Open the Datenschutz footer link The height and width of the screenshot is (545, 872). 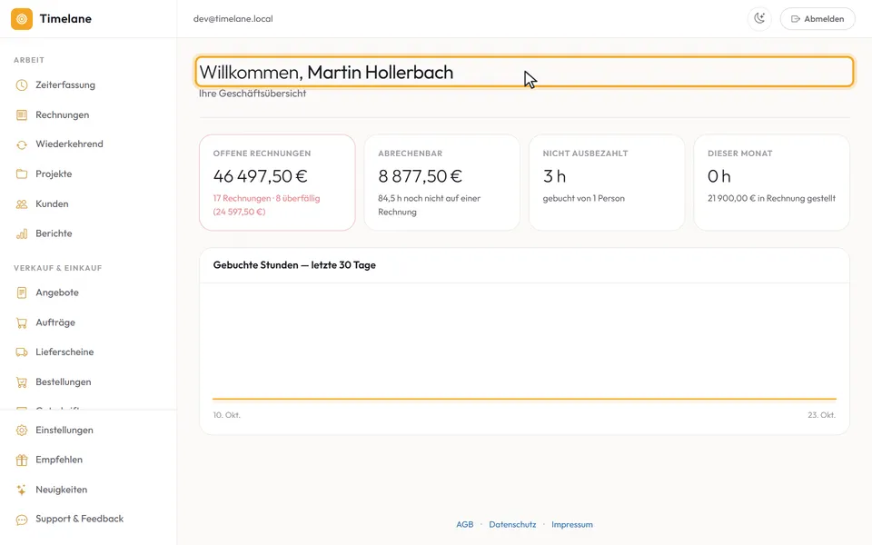point(512,524)
